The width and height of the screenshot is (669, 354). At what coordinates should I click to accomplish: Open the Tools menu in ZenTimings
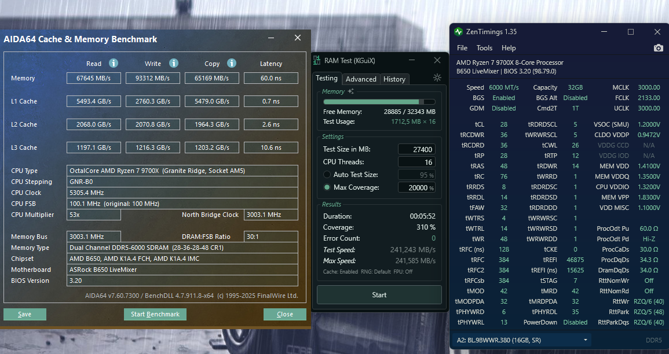[484, 48]
